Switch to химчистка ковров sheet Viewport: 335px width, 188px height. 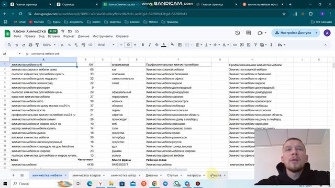tap(86, 175)
